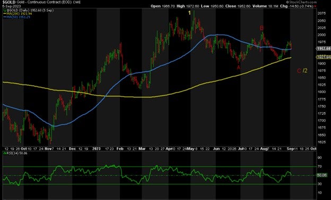Screen dimensions: 331x200
Task: Click the 'Jun' month on date axis
Action: click(216, 149)
